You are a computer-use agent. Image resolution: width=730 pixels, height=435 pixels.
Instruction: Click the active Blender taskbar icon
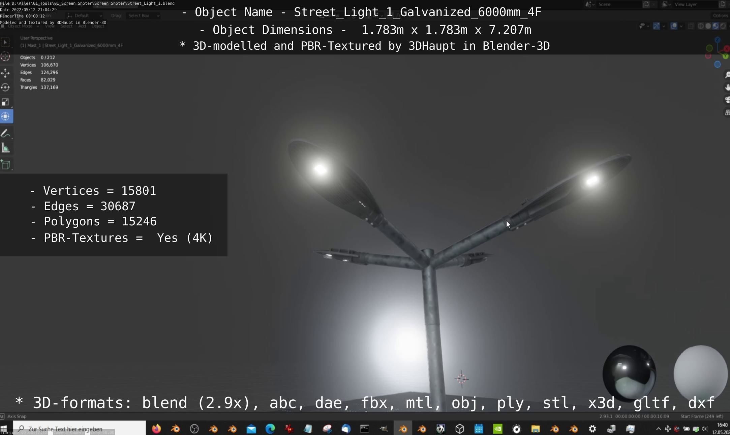(403, 429)
